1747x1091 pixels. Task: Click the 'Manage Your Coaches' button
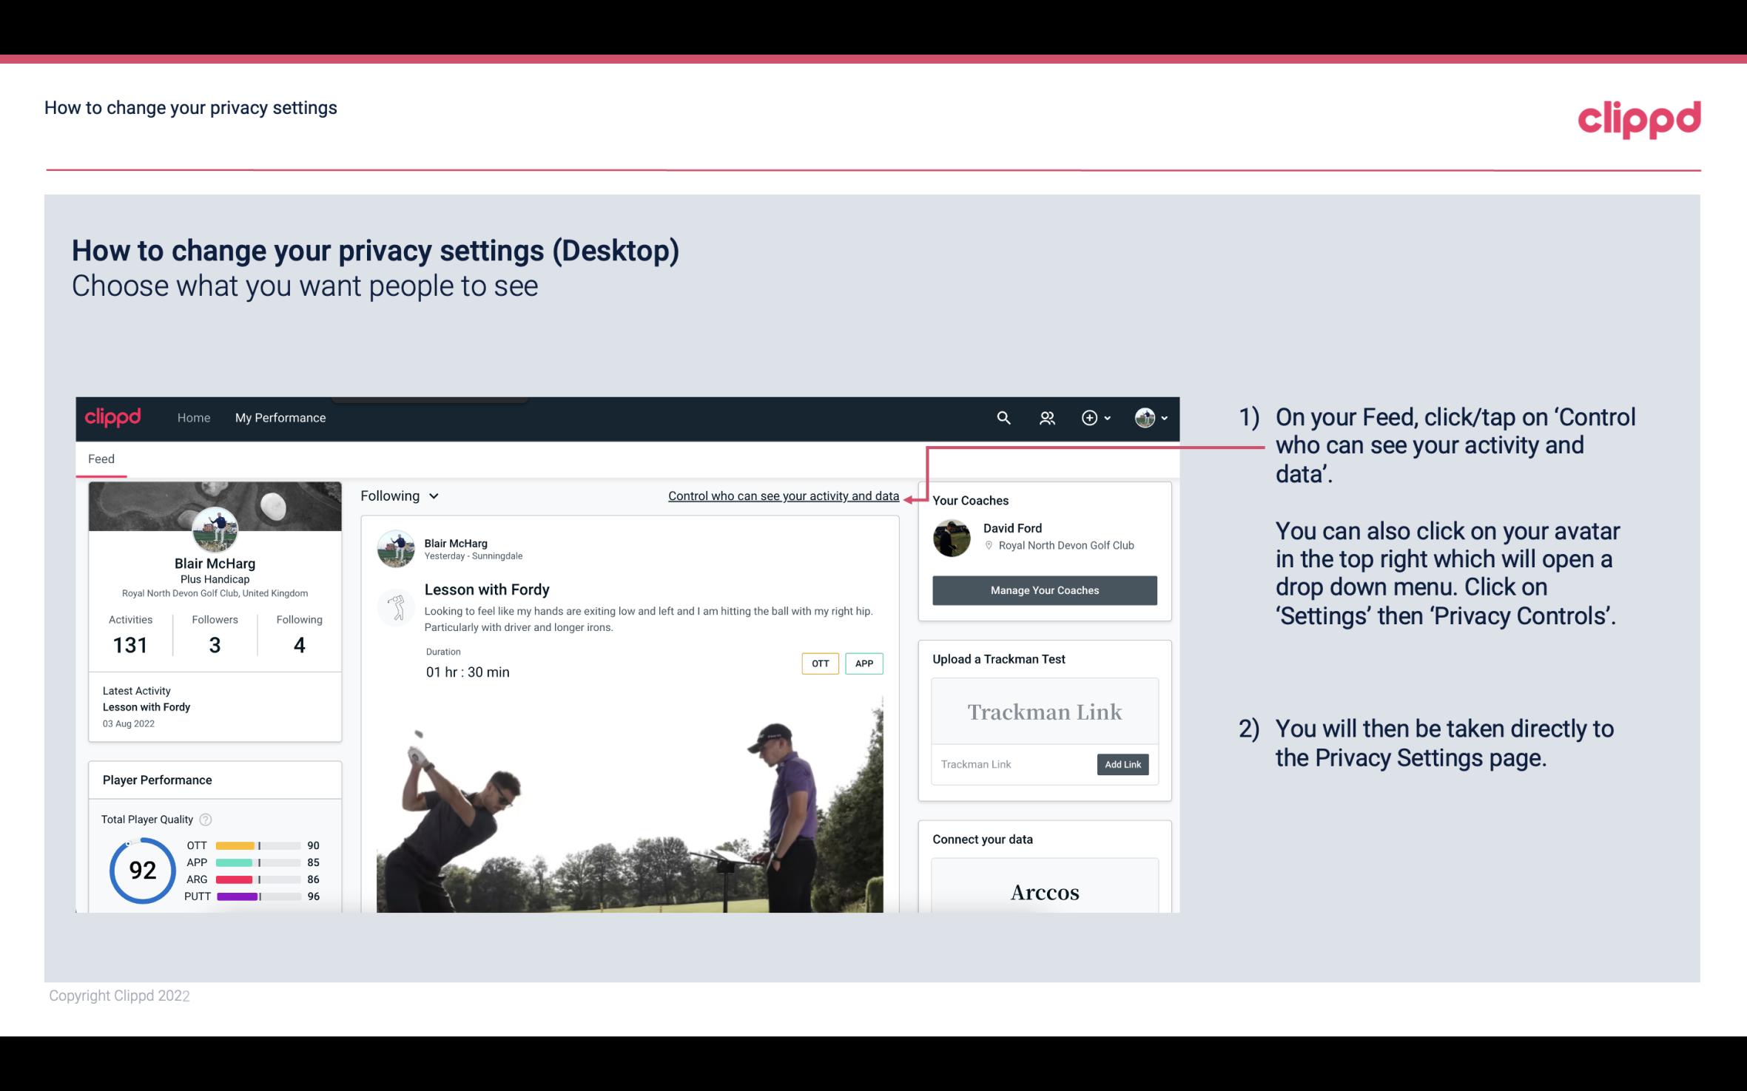[1045, 590]
